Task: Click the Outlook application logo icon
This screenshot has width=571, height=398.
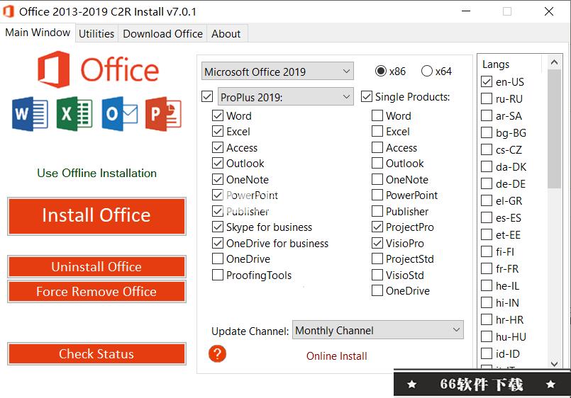Action: [119, 114]
